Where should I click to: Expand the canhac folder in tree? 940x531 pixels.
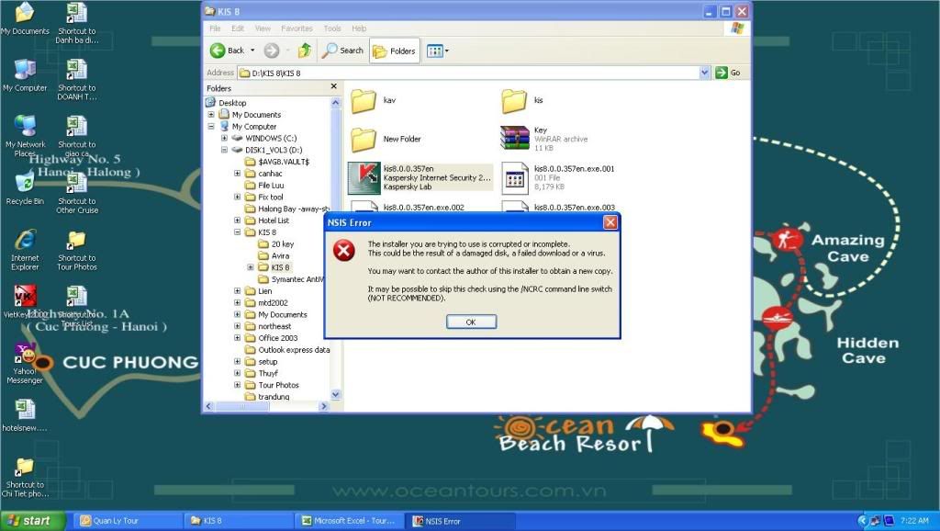[x=238, y=174]
